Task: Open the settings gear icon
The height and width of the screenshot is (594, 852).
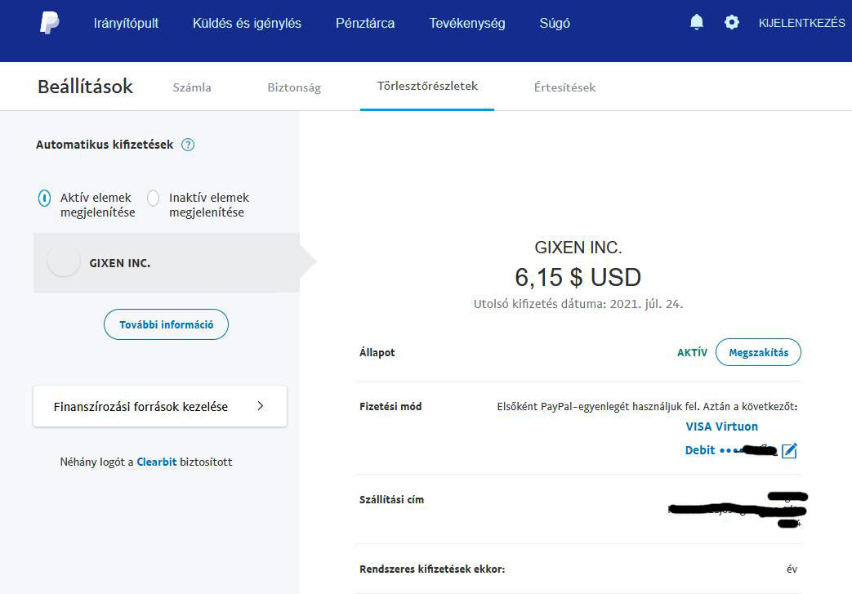Action: pos(732,23)
